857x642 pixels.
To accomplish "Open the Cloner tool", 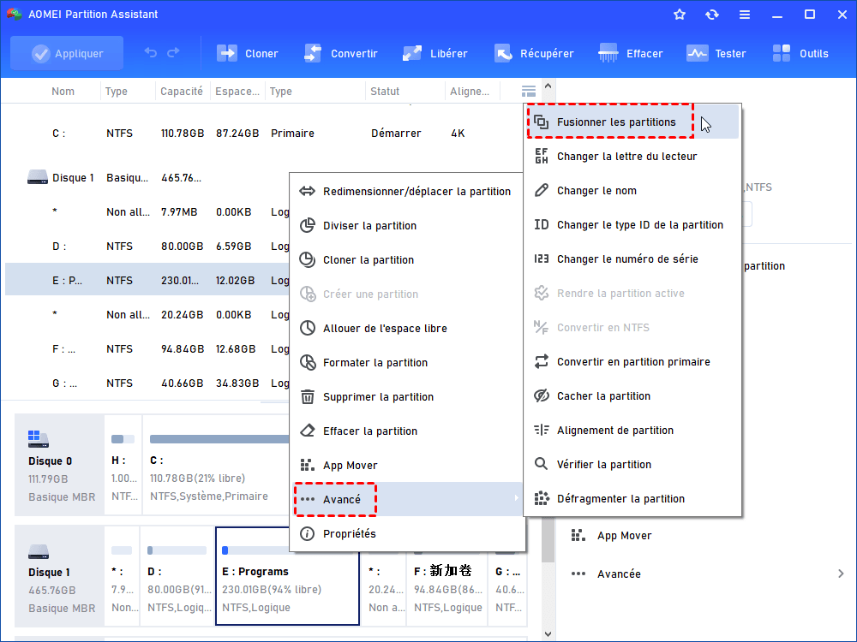I will 248,53.
